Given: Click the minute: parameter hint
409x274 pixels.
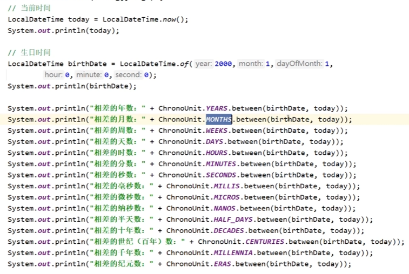Looking at the screenshot, I should point(89,75).
